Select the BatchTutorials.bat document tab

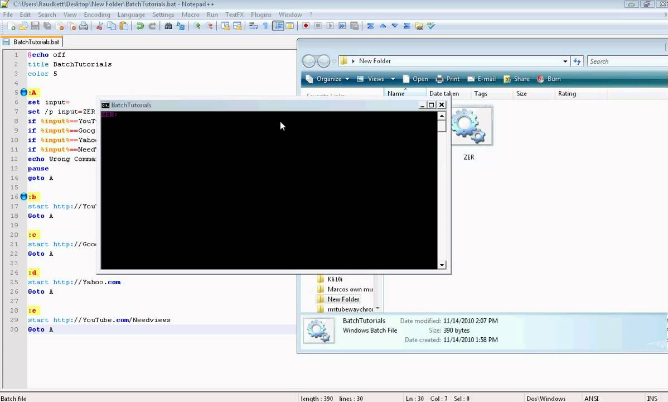[x=32, y=42]
